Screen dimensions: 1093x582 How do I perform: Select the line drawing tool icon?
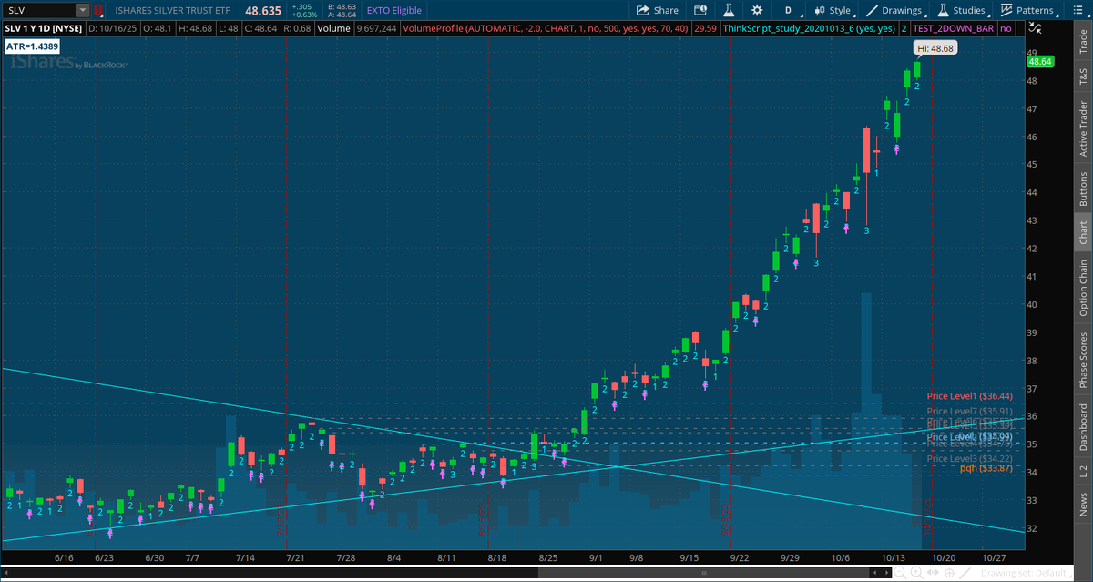[x=965, y=573]
